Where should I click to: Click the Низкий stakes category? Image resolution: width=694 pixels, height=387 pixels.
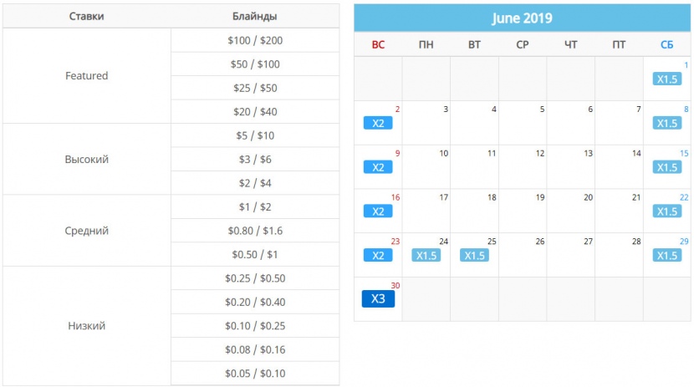87,326
